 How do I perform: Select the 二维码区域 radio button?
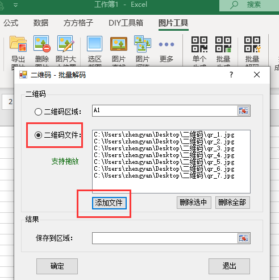(38, 112)
